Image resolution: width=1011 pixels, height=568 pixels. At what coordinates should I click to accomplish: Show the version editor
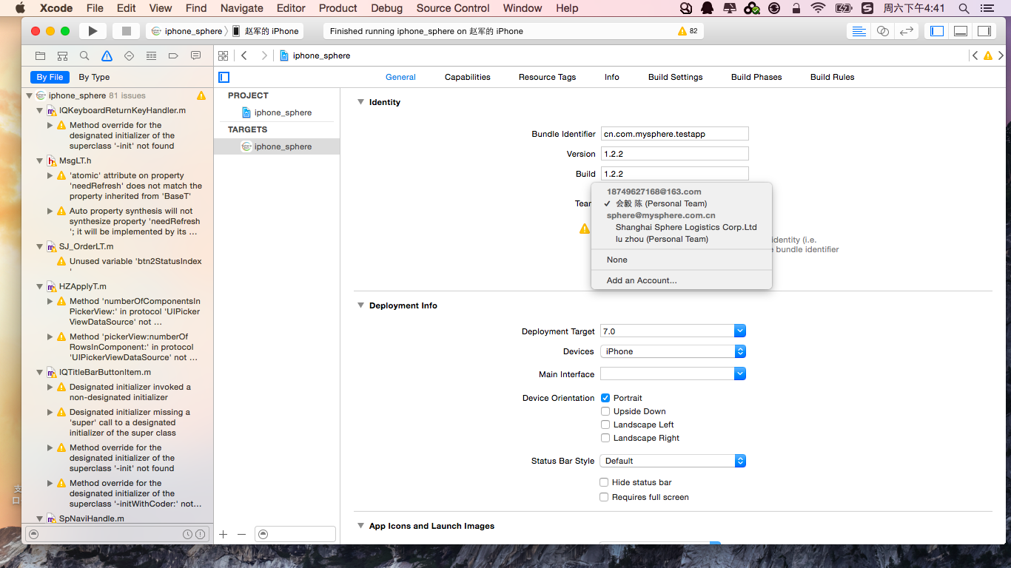(x=906, y=31)
